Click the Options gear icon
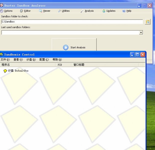 click(x=2, y=11)
